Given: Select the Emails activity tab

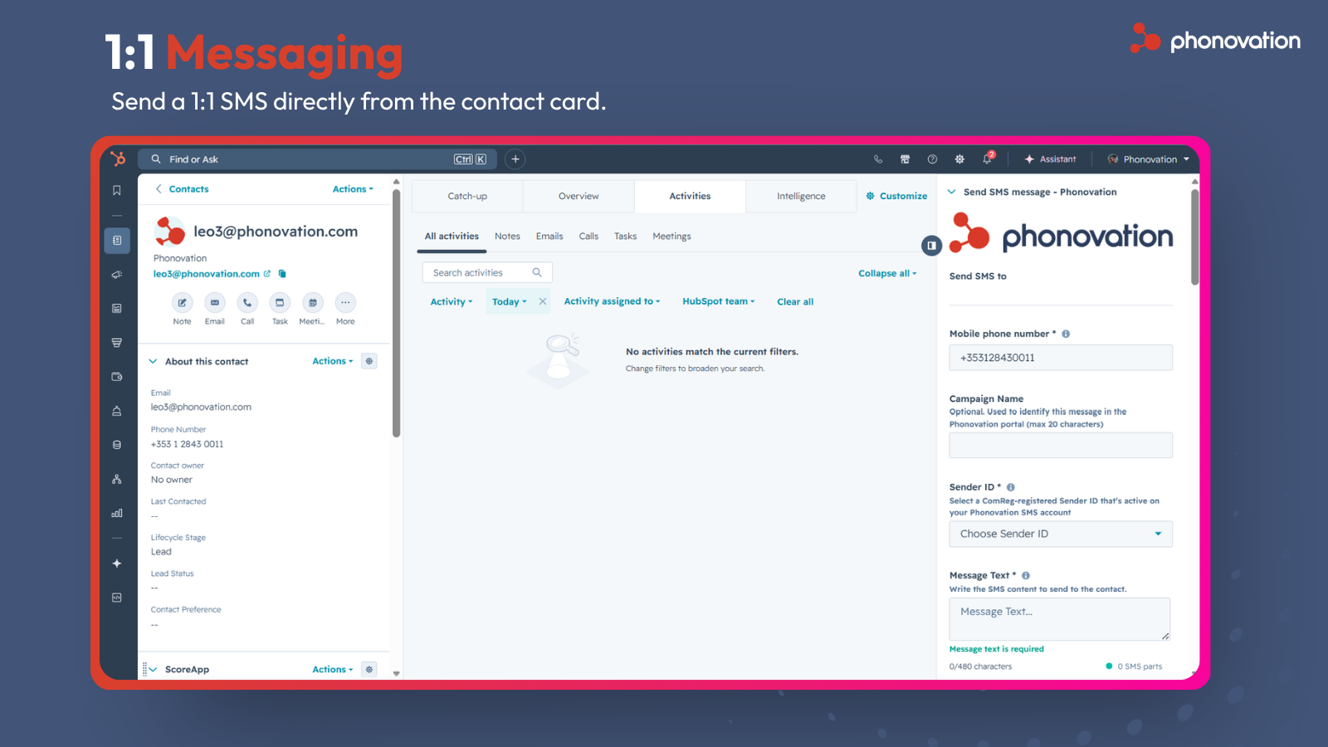Looking at the screenshot, I should [x=549, y=237].
